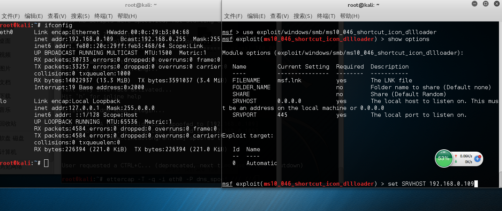The height and width of the screenshot is (211, 502).
Task: Click The LNK file description
Action: coord(391,80)
